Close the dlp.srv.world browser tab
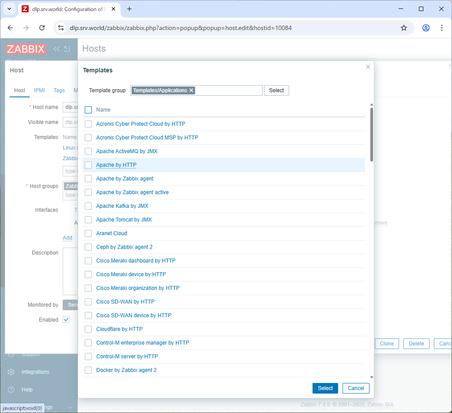The image size is (452, 413). 113,9
